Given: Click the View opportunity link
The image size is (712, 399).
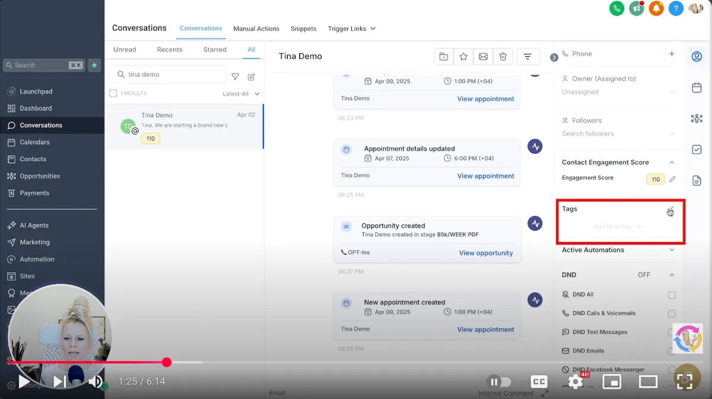Looking at the screenshot, I should [486, 253].
